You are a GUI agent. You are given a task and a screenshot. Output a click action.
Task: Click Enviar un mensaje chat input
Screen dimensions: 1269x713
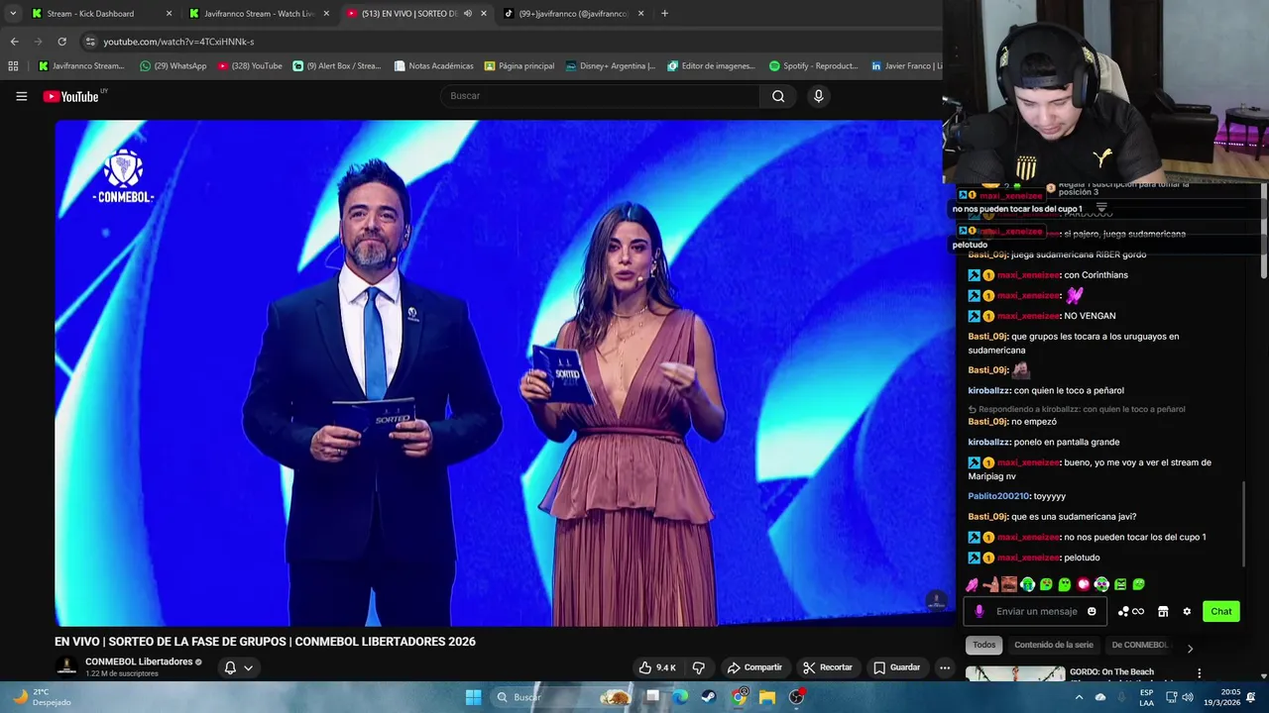(x=1036, y=611)
